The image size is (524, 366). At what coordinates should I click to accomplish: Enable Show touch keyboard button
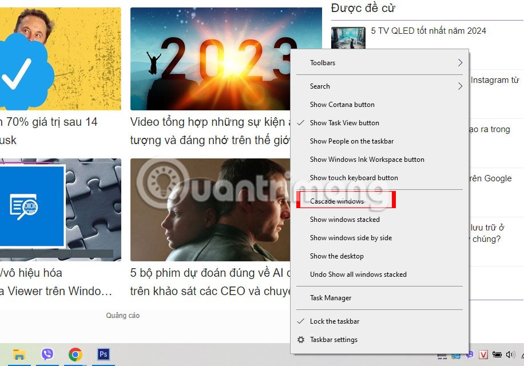click(354, 178)
